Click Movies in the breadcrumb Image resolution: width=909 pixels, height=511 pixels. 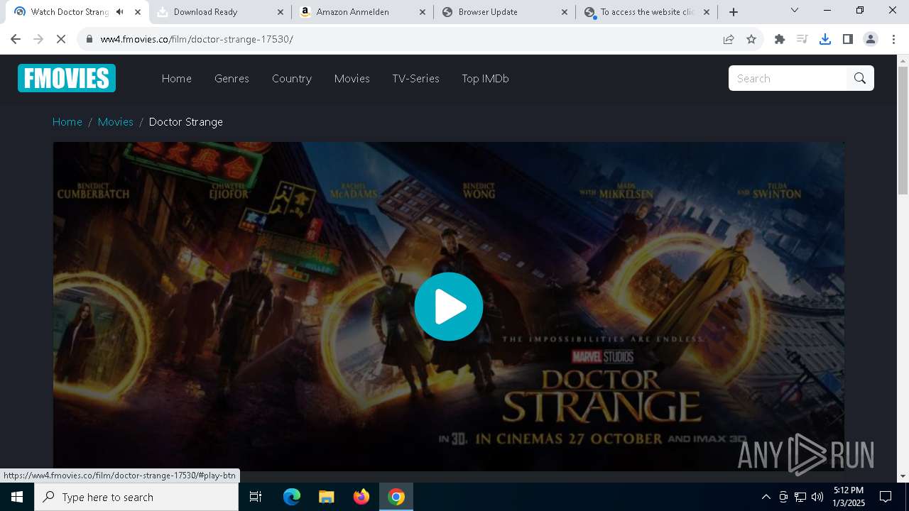(116, 122)
